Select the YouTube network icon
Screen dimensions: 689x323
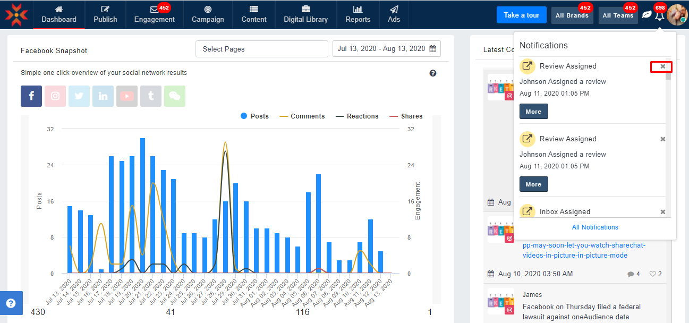tap(127, 96)
